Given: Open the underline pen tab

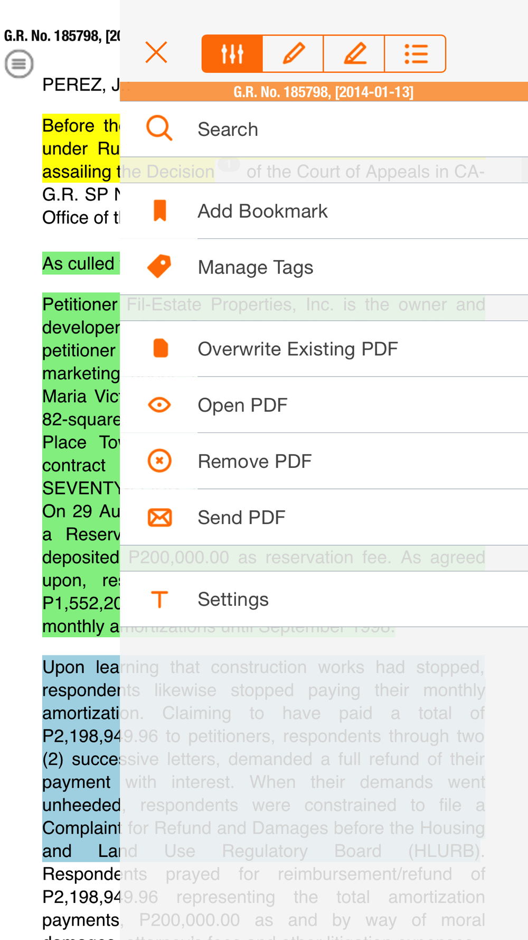Looking at the screenshot, I should point(354,53).
